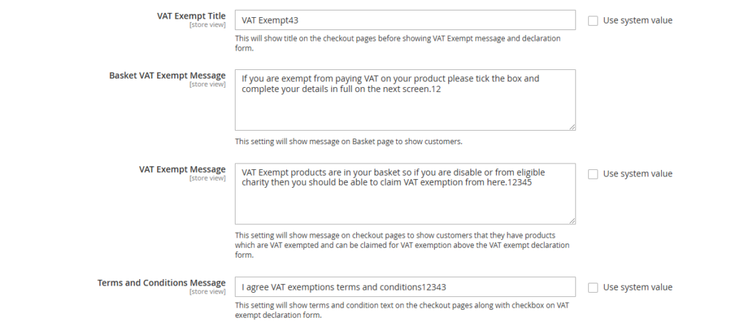Click help note under Terms and Conditions field
Screen dimensions: 731x327
pyautogui.click(x=402, y=310)
